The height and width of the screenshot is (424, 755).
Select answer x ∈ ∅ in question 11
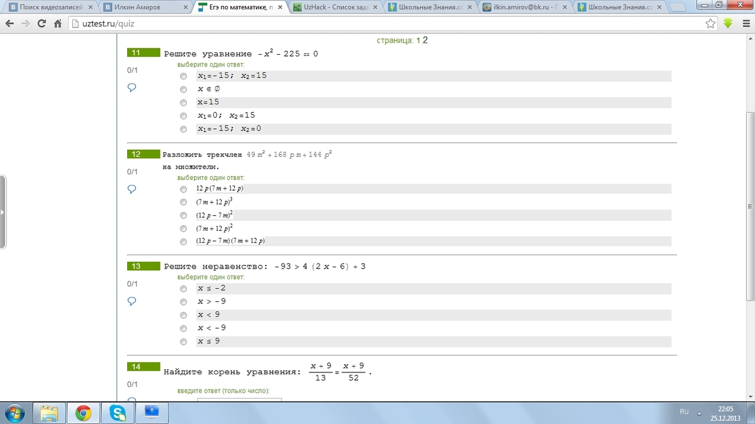pos(183,89)
